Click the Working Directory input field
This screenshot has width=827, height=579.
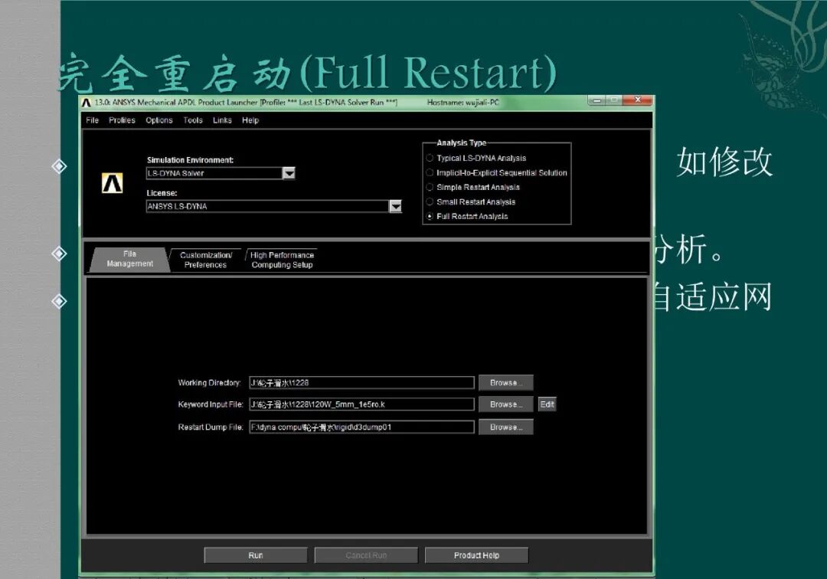[361, 383]
